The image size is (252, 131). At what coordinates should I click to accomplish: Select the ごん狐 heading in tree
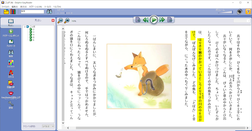32,27
